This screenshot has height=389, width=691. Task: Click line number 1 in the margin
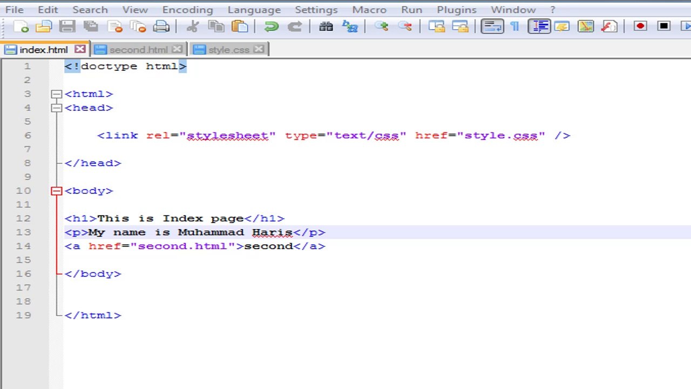click(x=27, y=66)
